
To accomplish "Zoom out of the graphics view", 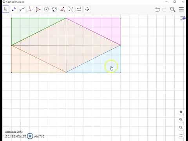I will tap(181, 128).
